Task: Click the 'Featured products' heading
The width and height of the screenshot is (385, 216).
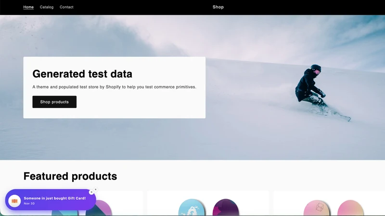Action: point(70,176)
